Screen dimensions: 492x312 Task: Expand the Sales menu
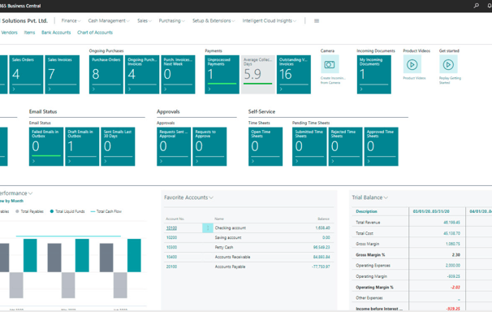pos(145,20)
